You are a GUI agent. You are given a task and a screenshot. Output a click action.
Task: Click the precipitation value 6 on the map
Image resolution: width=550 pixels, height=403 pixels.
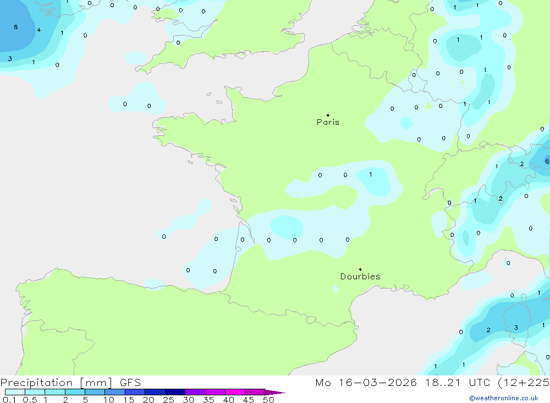point(547,161)
